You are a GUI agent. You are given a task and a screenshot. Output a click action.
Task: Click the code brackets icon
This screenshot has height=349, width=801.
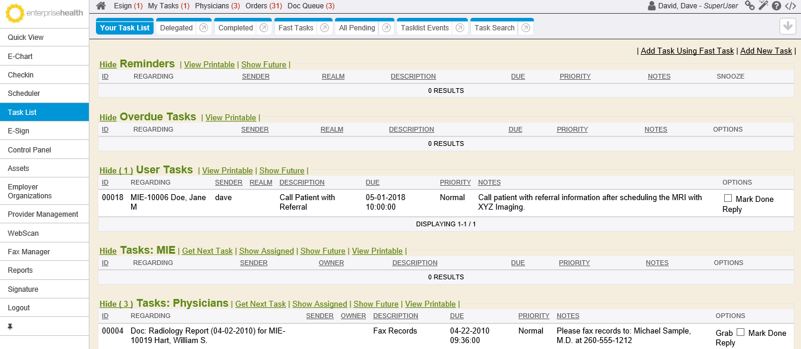coord(790,6)
